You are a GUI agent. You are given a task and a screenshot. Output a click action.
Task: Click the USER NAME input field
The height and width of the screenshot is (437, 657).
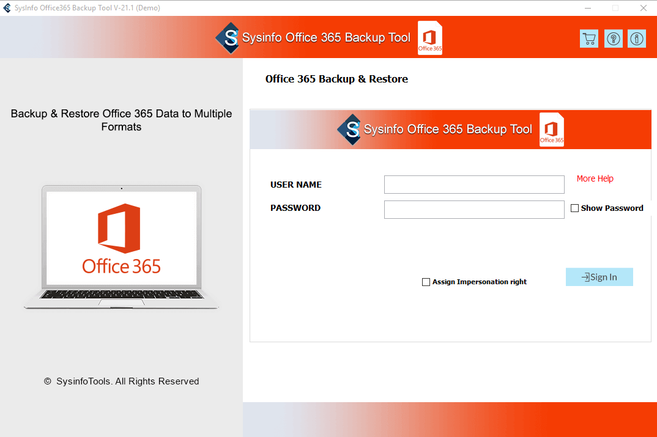[x=474, y=185]
